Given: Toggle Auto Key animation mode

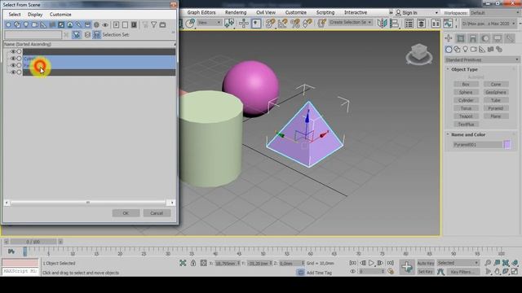Looking at the screenshot, I should (x=426, y=263).
